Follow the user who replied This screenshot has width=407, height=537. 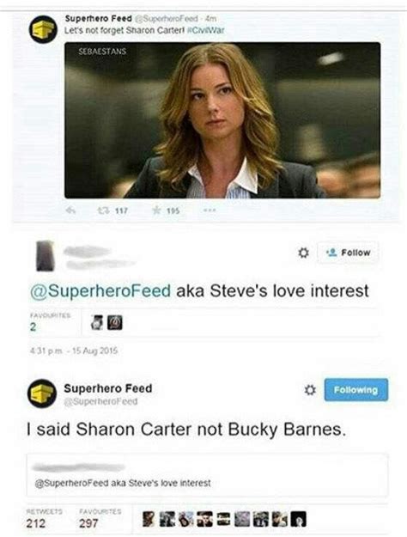tap(348, 253)
